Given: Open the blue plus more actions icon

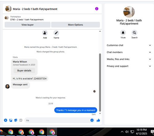Looking at the screenshot, I should click(x=6, y=120).
